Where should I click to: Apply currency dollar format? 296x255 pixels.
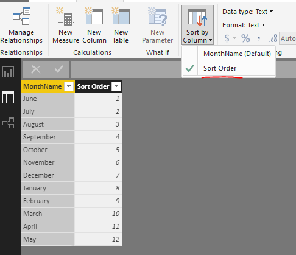(x=227, y=38)
